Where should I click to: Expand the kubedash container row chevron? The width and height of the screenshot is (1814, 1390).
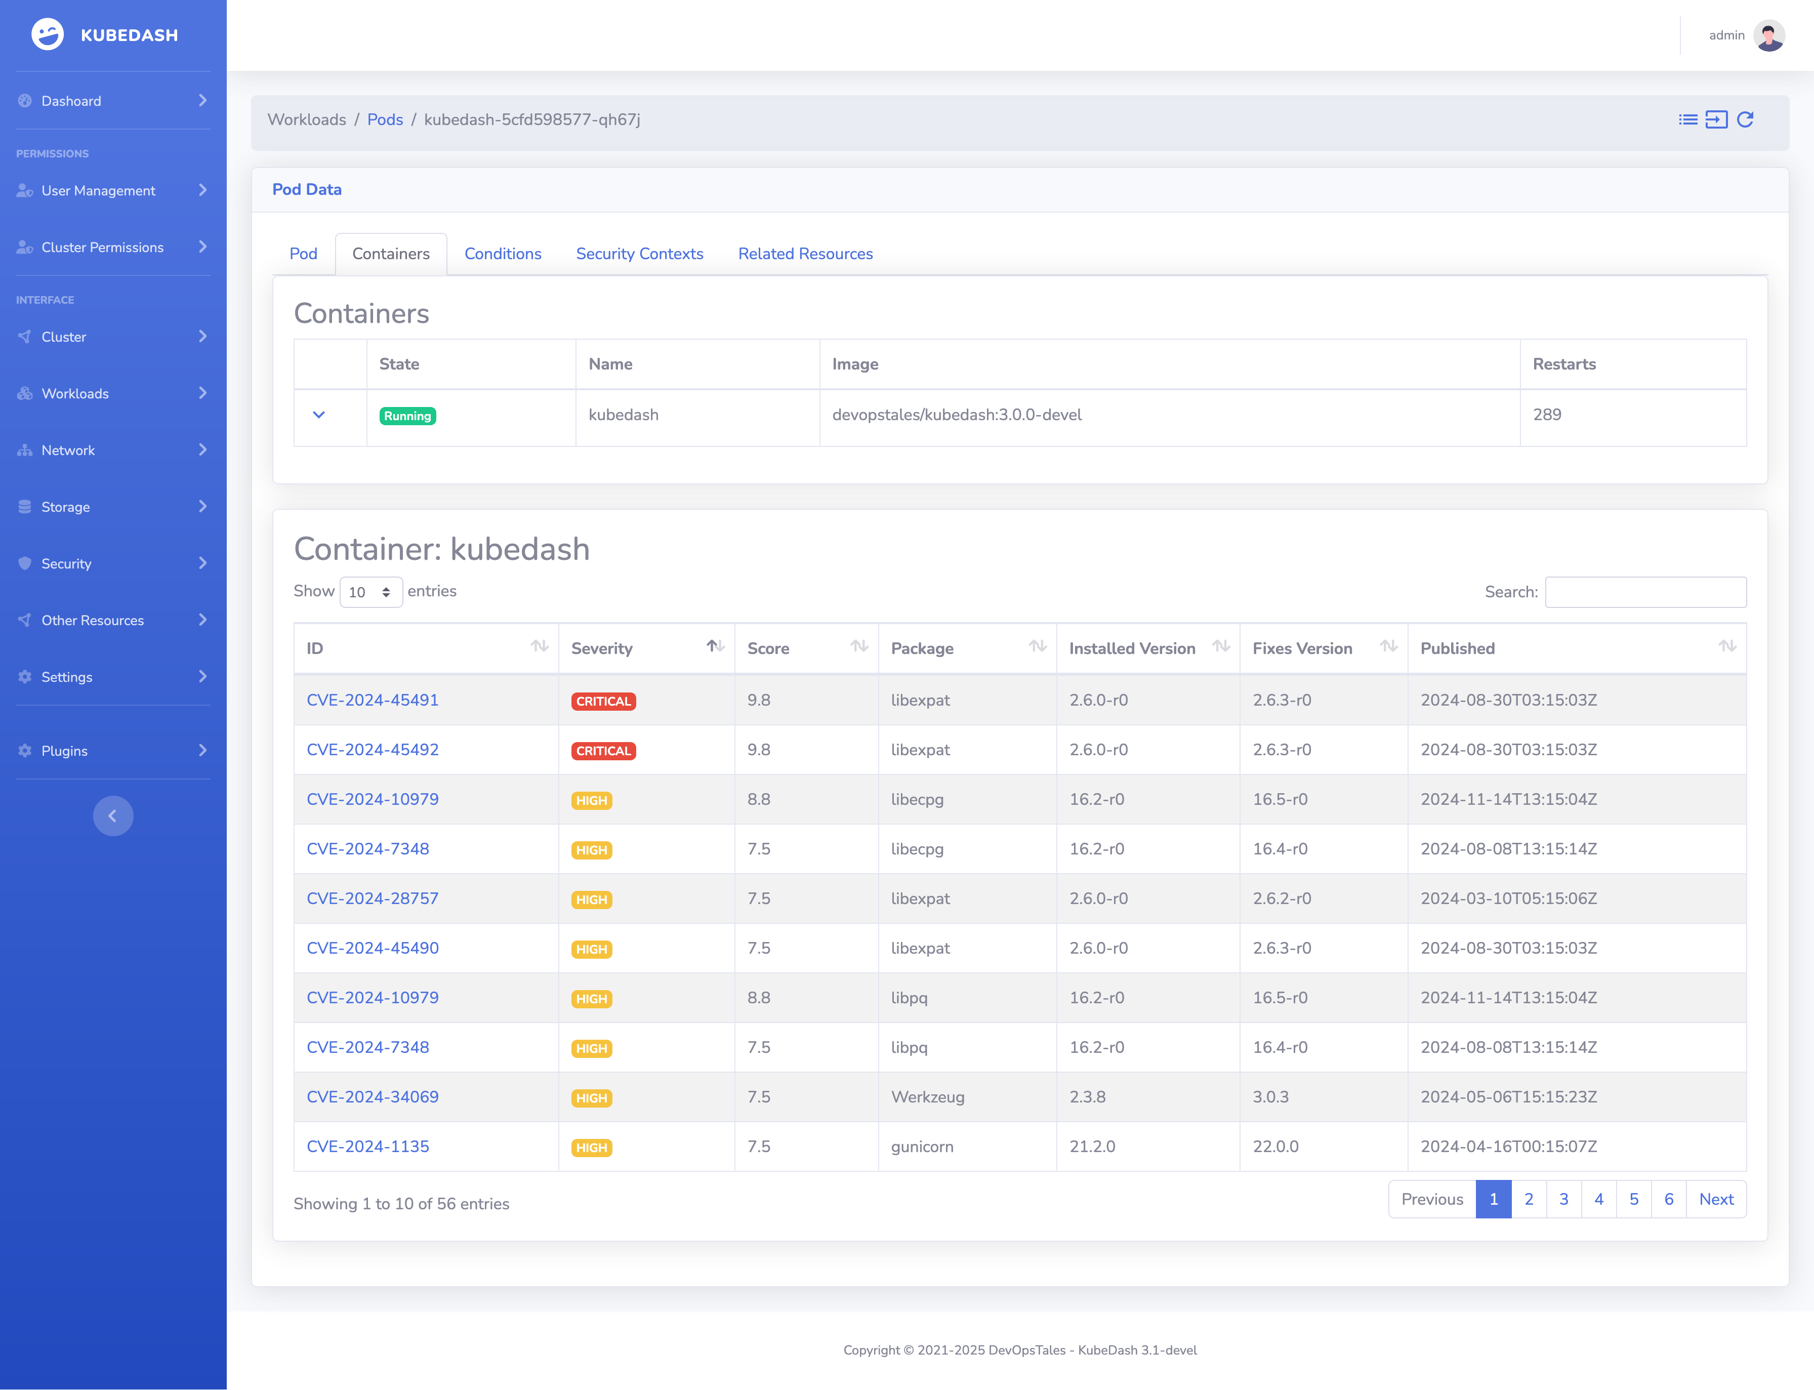click(x=318, y=416)
